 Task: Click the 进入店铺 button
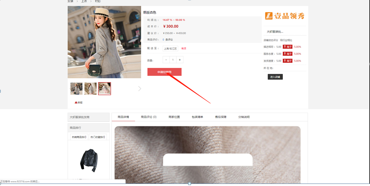click(275, 77)
